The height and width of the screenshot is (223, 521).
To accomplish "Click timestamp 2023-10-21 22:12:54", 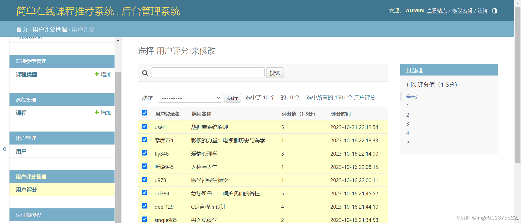I will (x=354, y=127).
